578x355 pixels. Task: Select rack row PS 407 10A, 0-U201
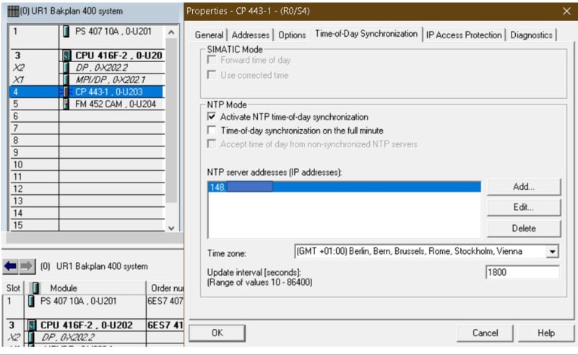pos(87,37)
